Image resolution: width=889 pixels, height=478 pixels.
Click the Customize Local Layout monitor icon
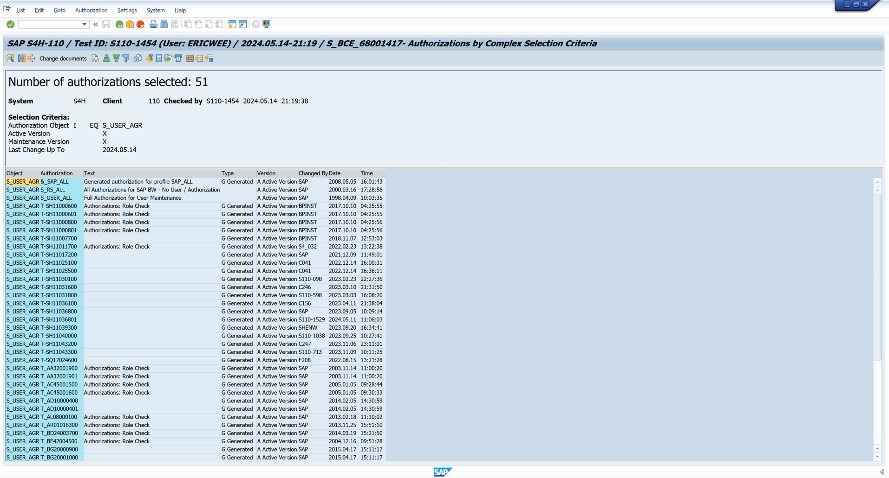267,25
